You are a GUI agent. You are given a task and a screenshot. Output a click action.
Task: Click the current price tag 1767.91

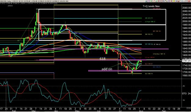tap(186, 61)
